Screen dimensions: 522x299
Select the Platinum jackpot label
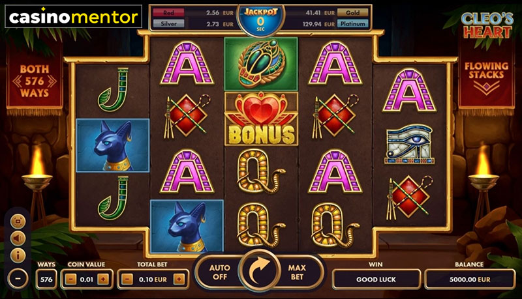[x=352, y=23]
